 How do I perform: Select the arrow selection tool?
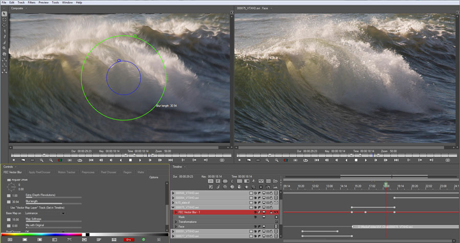coord(5,14)
